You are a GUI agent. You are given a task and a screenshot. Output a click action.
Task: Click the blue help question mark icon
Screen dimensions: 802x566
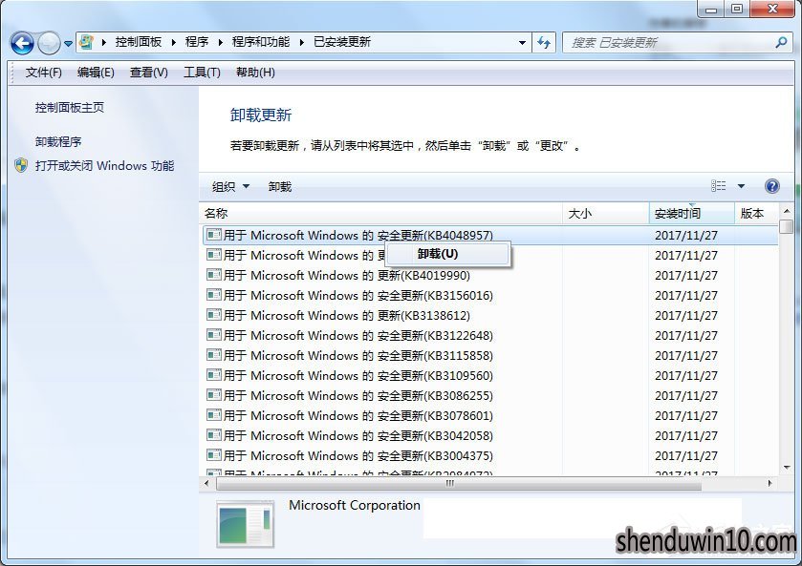tap(771, 186)
